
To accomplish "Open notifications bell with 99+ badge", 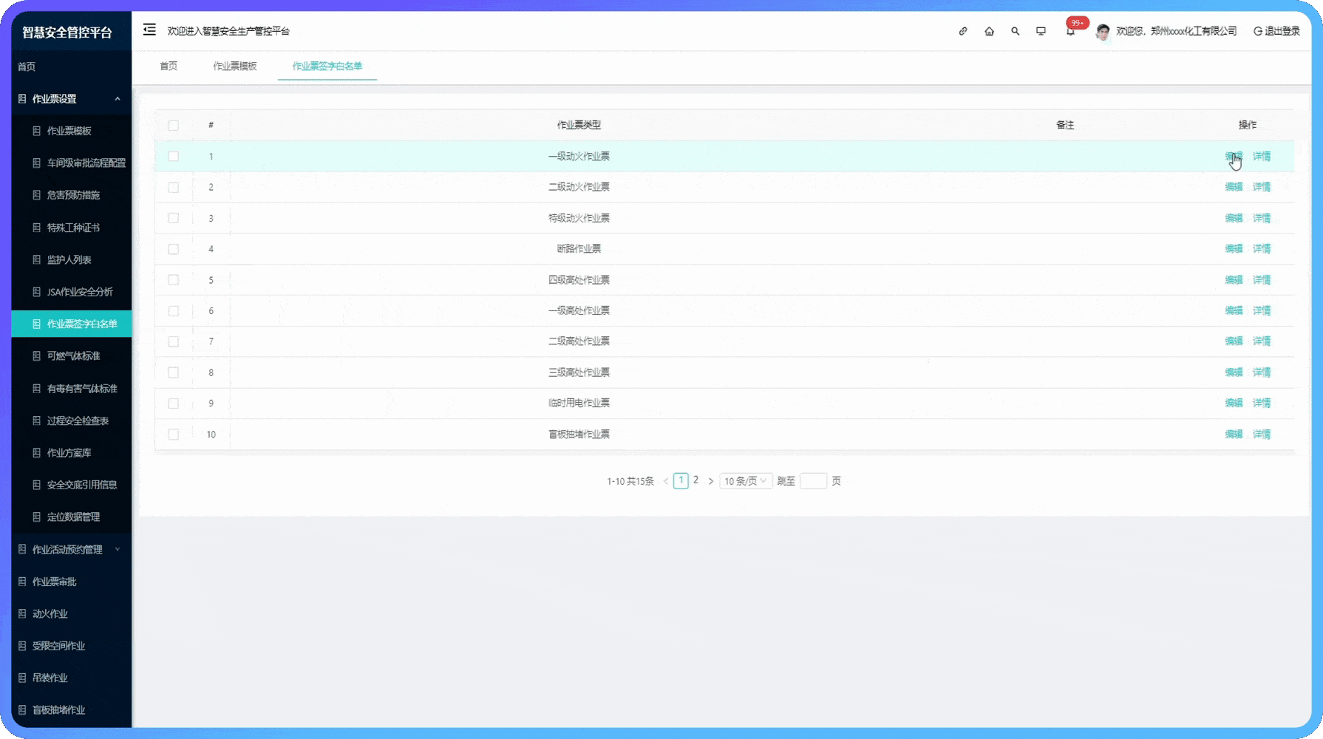I will pyautogui.click(x=1070, y=31).
